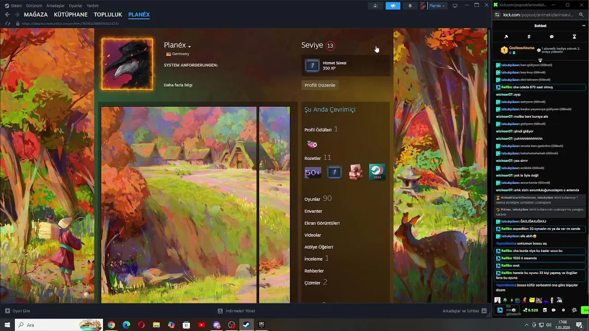Click the green 6.520 channel points counter

[531, 310]
